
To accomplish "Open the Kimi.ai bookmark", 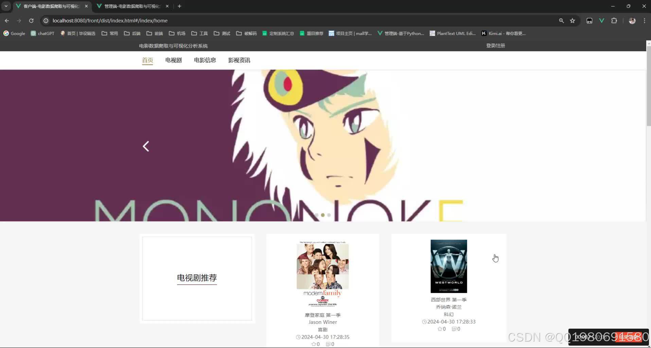I will (x=504, y=33).
